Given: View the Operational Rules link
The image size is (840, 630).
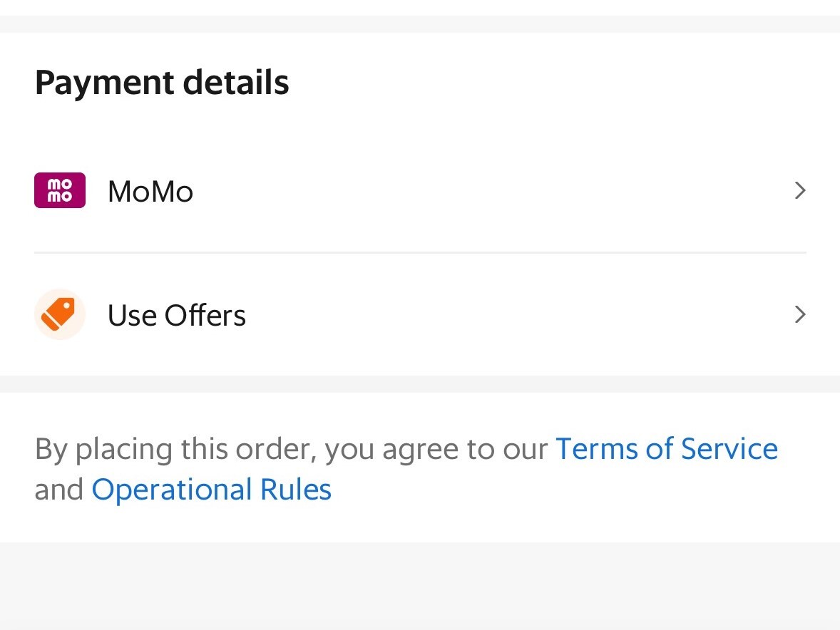Looking at the screenshot, I should point(212,490).
